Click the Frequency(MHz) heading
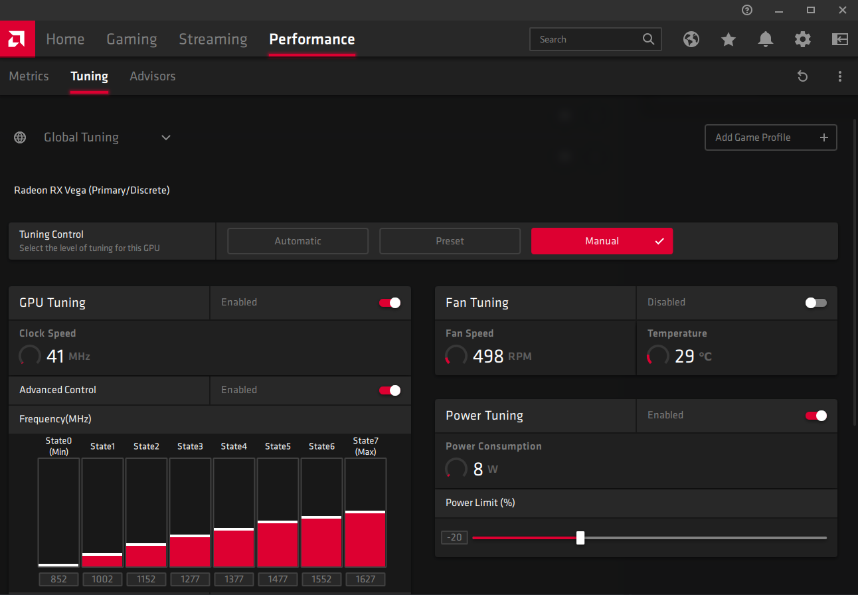858x595 pixels. (55, 419)
